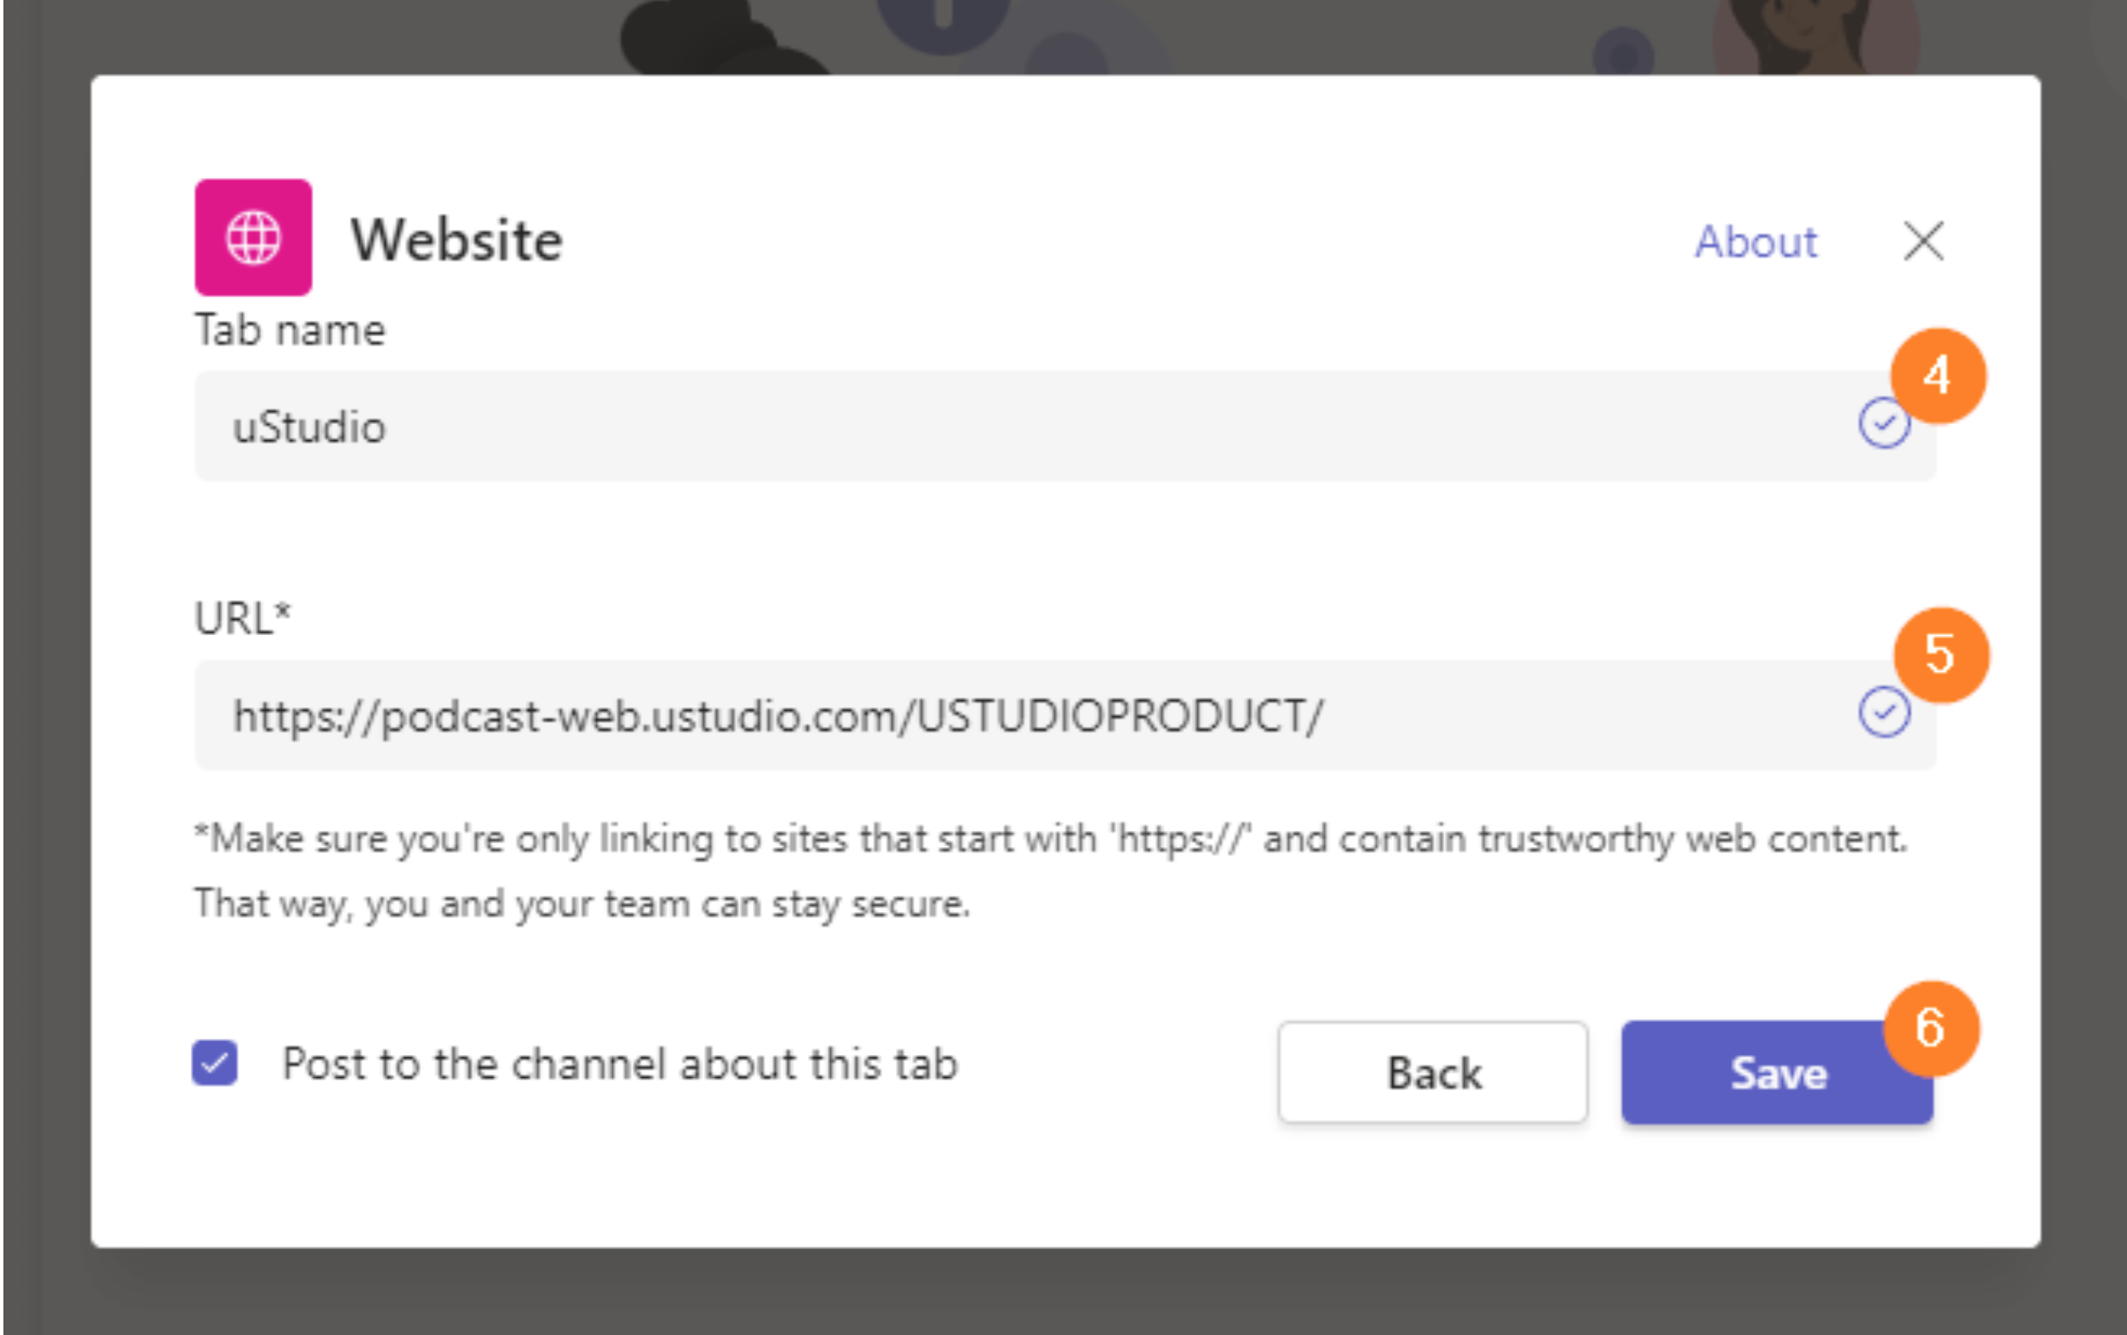2127x1335 pixels.
Task: Close the Website dialog with X
Action: (x=1923, y=241)
